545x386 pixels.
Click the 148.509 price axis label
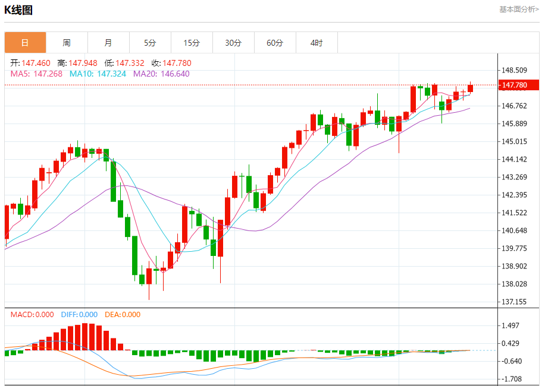click(x=514, y=71)
